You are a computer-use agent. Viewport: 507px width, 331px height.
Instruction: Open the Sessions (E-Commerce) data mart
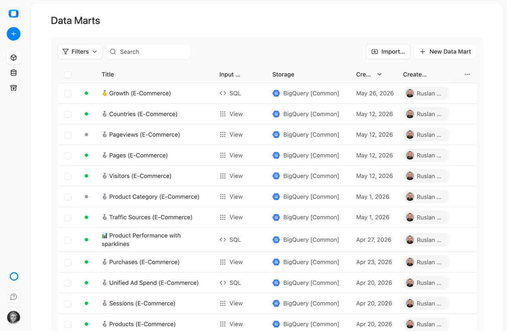pyautogui.click(x=142, y=303)
